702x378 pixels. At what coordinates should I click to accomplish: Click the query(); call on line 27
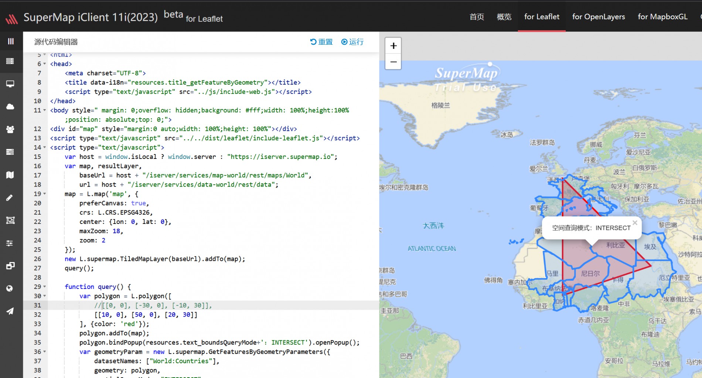[x=79, y=268]
